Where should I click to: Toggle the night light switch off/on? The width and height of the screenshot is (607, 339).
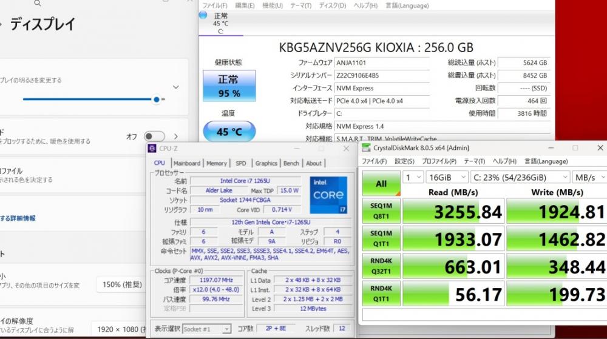154,136
